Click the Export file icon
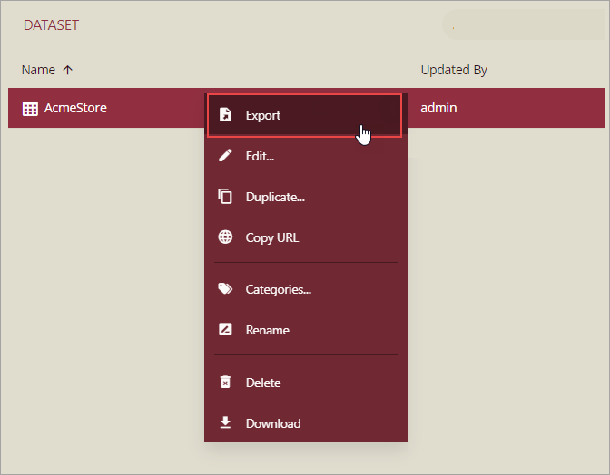Screen dimensions: 610x475 click(225, 115)
